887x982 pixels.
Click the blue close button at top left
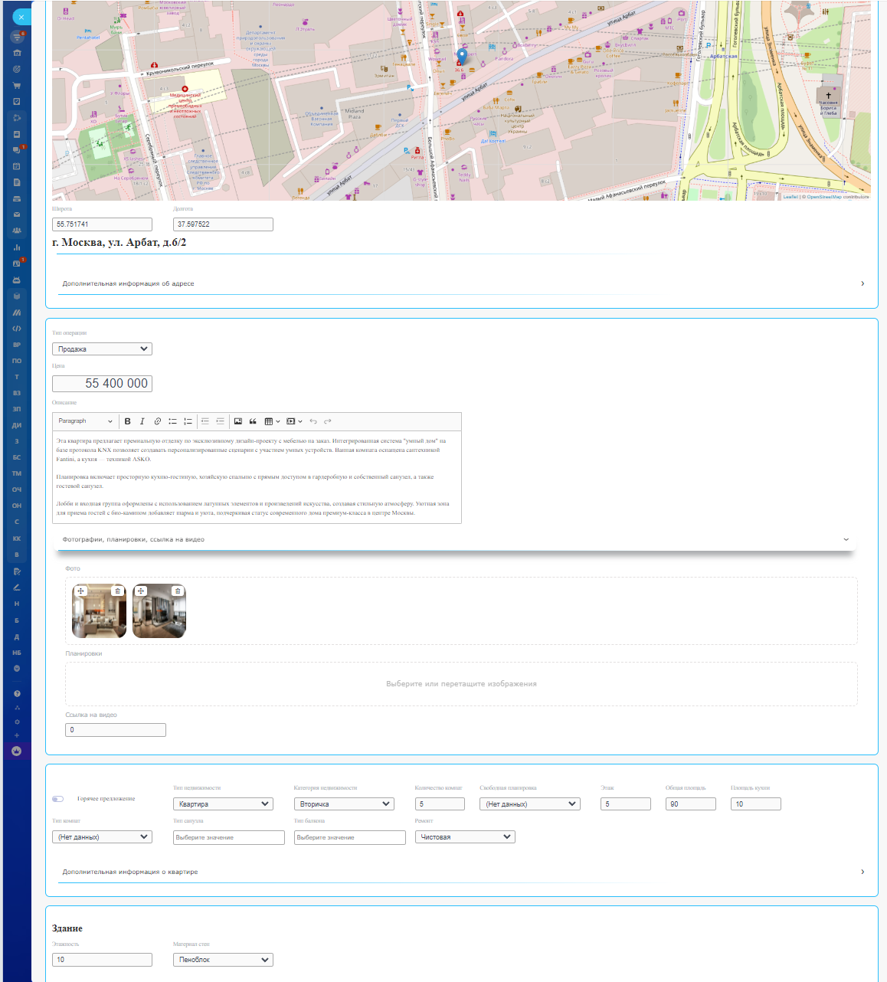click(x=21, y=17)
